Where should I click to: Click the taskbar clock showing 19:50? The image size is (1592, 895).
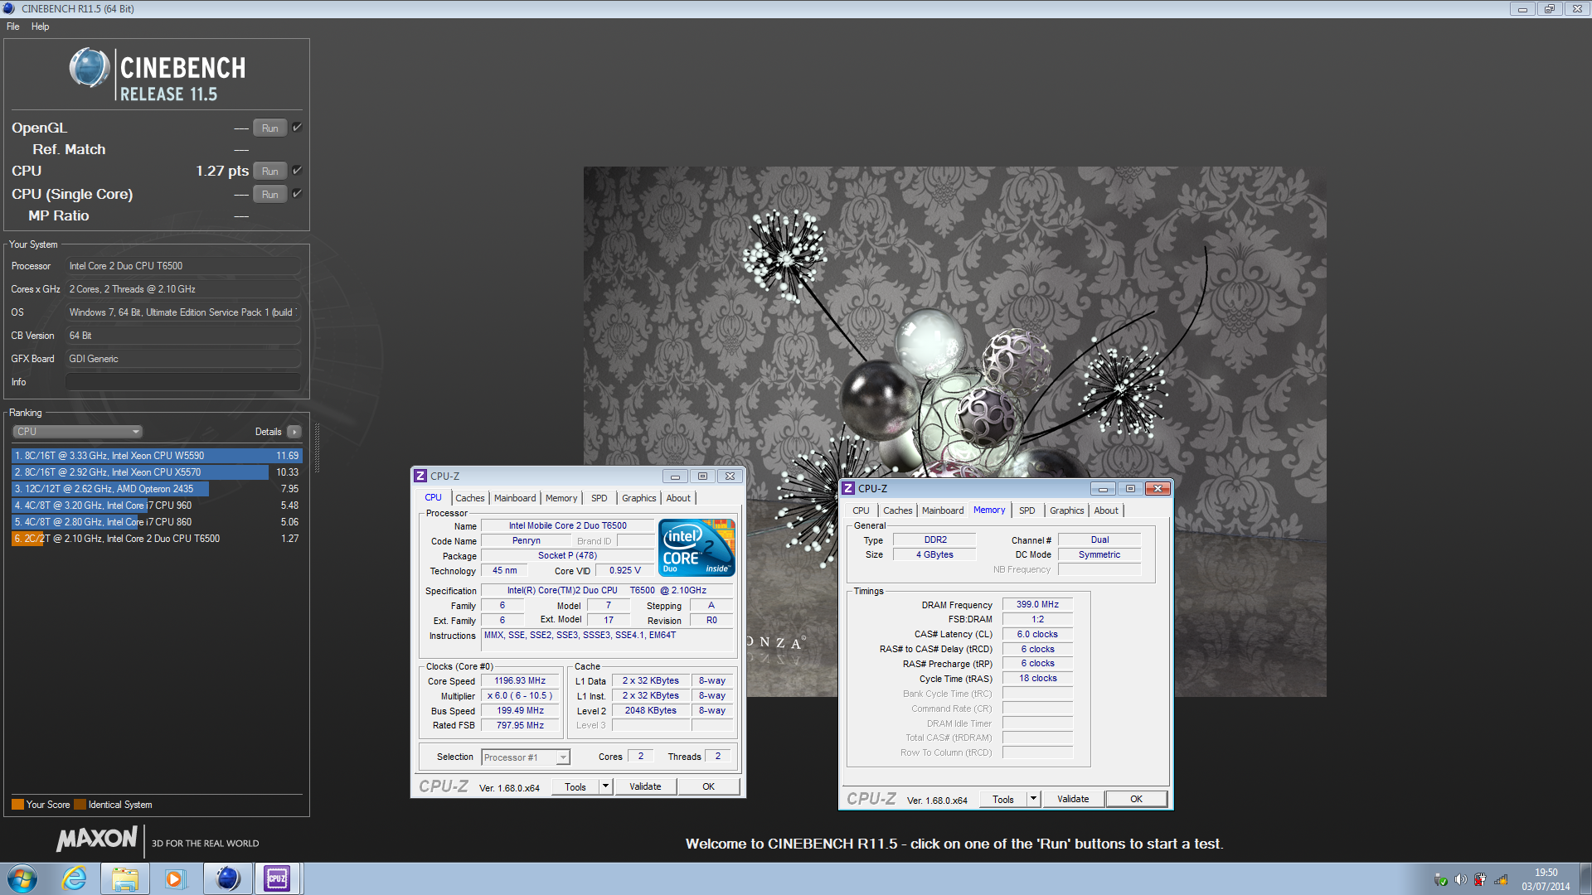(1546, 879)
